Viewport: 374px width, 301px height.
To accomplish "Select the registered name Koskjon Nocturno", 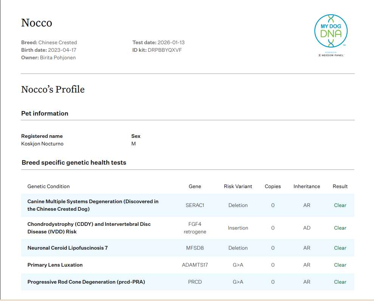I will coord(42,144).
